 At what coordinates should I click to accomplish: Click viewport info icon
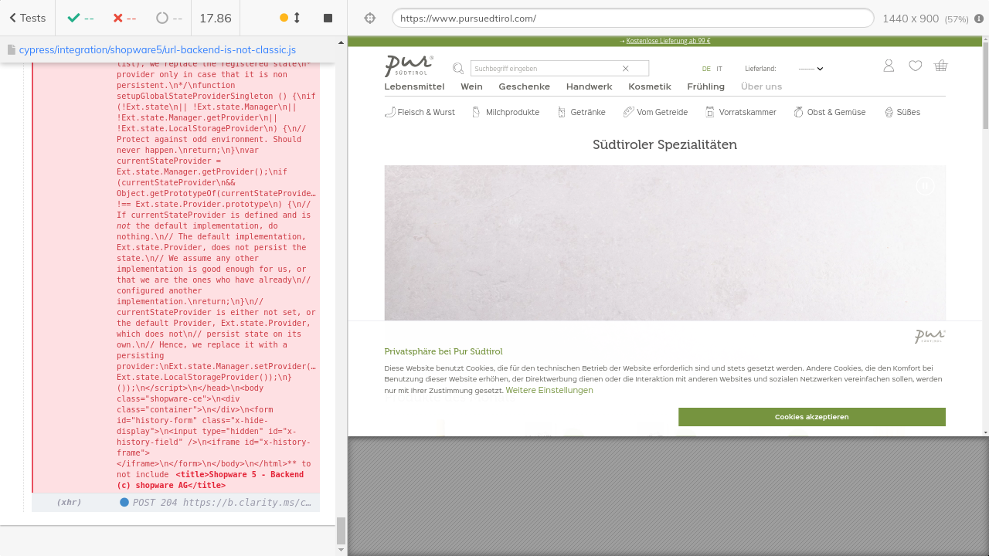point(979,19)
